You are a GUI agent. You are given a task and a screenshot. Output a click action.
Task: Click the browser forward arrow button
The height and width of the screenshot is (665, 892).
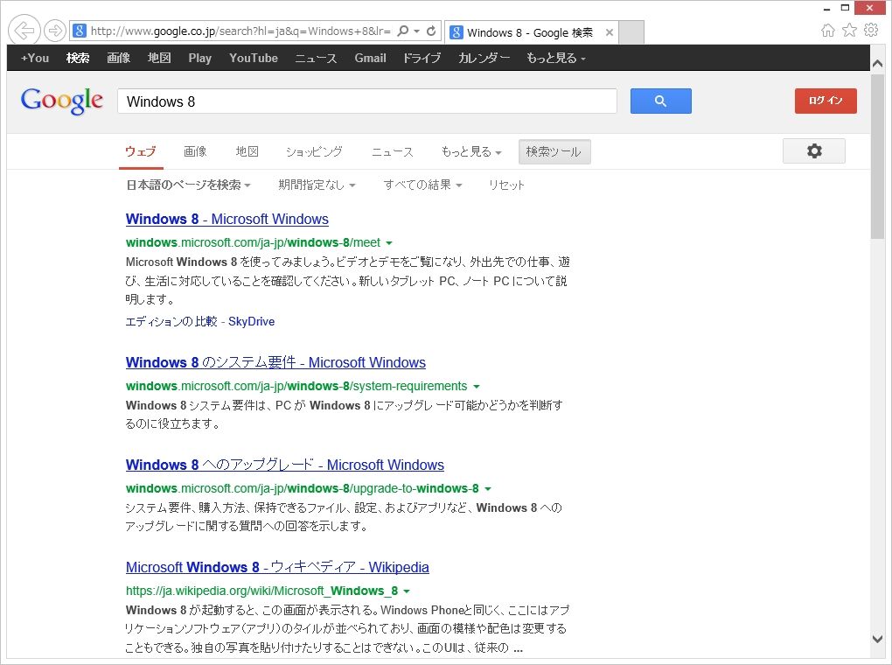pos(55,30)
